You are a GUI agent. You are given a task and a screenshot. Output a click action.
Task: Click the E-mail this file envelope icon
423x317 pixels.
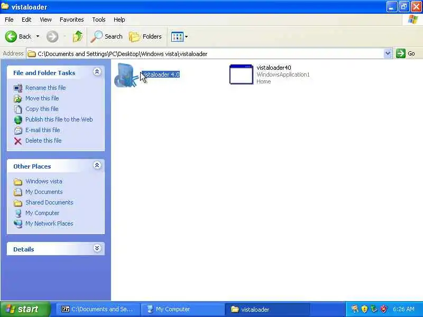tap(18, 130)
